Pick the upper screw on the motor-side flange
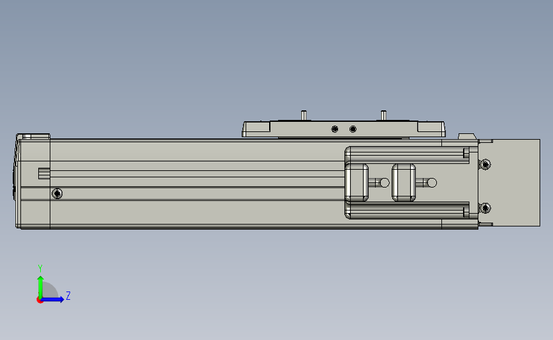Viewport: 553px width, 340px height. click(x=485, y=165)
